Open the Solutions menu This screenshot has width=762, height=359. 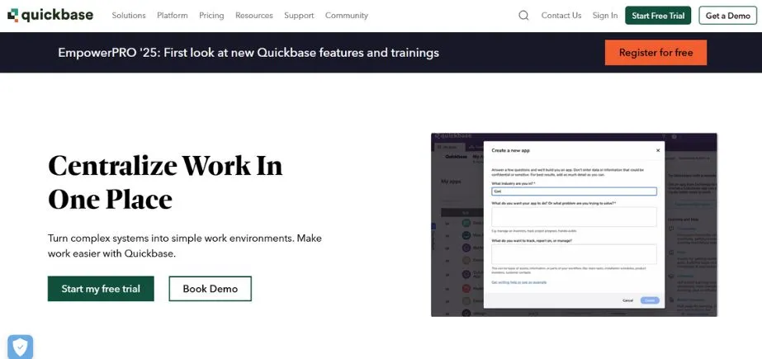point(129,15)
